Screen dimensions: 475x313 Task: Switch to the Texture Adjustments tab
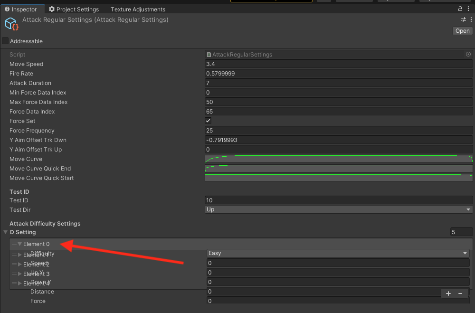(x=137, y=9)
